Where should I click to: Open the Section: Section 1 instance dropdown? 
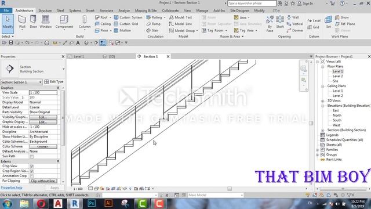tap(21, 82)
